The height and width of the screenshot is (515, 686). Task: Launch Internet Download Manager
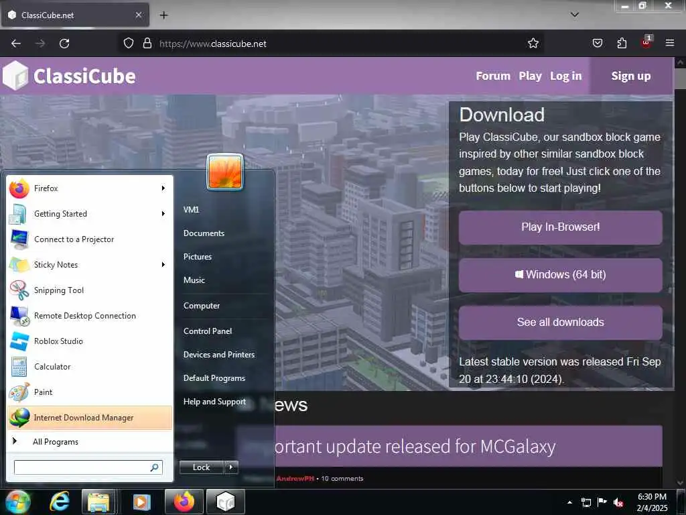(x=90, y=417)
